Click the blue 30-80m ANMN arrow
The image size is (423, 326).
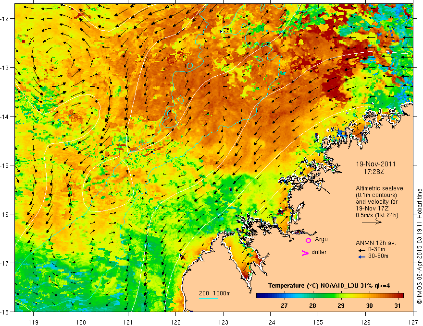pyautogui.click(x=361, y=257)
